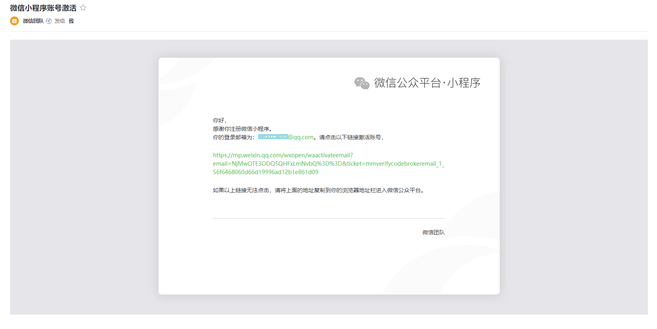Click the recipient 我 in the header

(x=71, y=21)
